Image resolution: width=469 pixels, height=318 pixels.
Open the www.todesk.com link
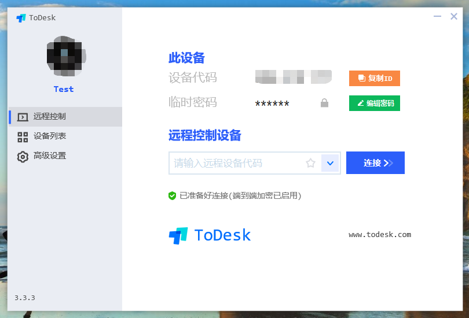pyautogui.click(x=380, y=235)
